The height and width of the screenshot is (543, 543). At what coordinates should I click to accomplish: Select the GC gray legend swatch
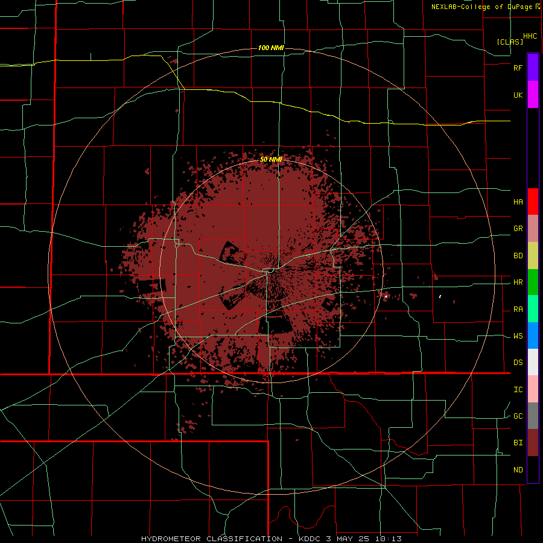pos(533,416)
